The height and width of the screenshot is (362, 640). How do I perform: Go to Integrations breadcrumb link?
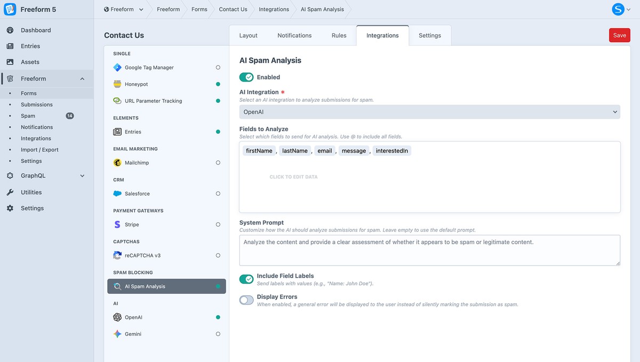274,9
